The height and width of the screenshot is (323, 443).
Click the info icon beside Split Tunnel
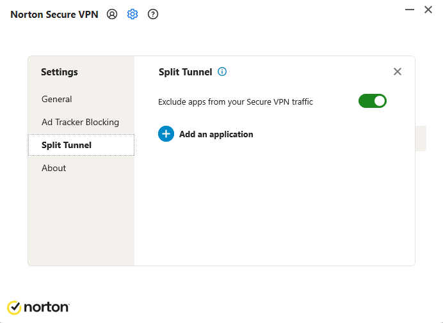(222, 72)
